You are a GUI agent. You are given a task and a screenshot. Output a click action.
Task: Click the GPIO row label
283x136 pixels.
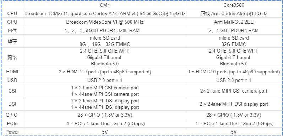click(12, 115)
